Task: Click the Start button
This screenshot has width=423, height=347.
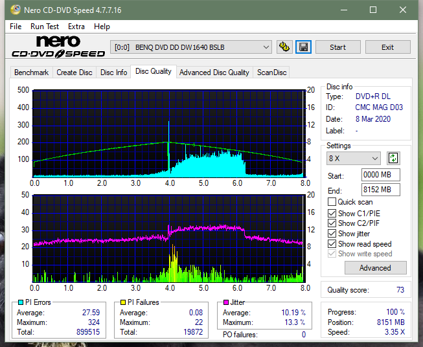Action: [x=338, y=47]
